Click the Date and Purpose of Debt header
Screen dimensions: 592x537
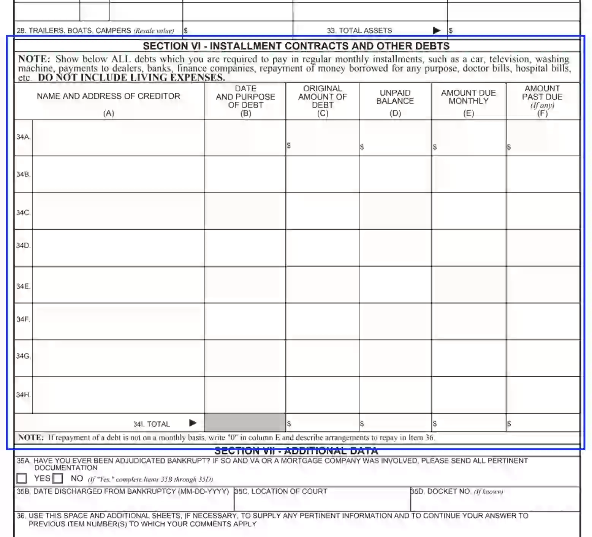pos(245,97)
